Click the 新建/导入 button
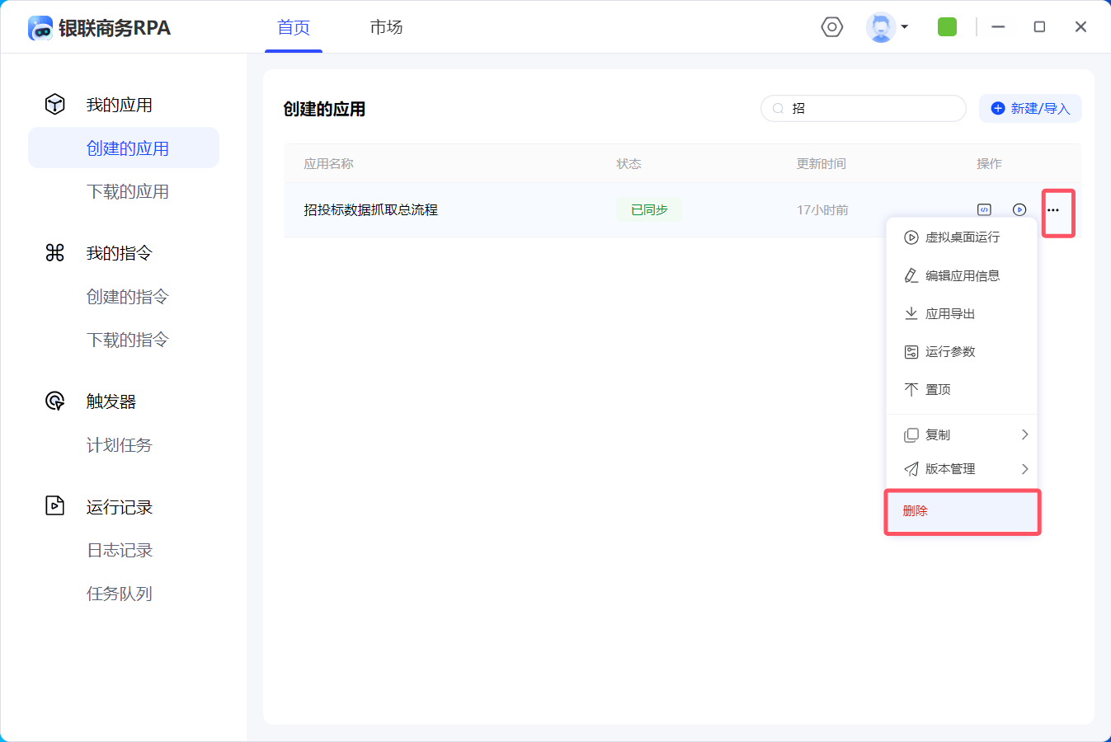The image size is (1111, 742). tap(1030, 109)
